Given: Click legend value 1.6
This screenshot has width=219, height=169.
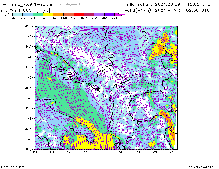Looking at the screenshot, I should (13, 18).
